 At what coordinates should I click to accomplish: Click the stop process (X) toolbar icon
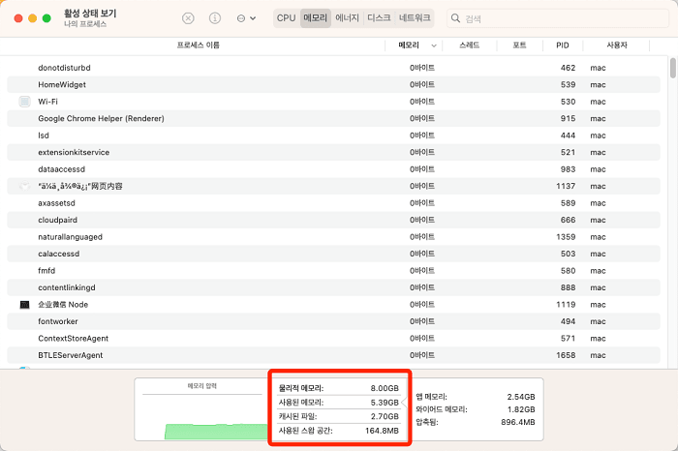coord(188,18)
